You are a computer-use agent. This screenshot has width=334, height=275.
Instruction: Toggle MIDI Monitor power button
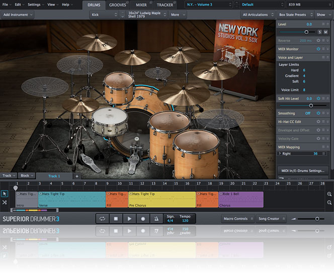(x=318, y=49)
